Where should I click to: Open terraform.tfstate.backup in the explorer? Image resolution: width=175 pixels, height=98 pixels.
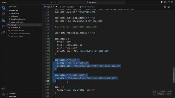[21, 33]
